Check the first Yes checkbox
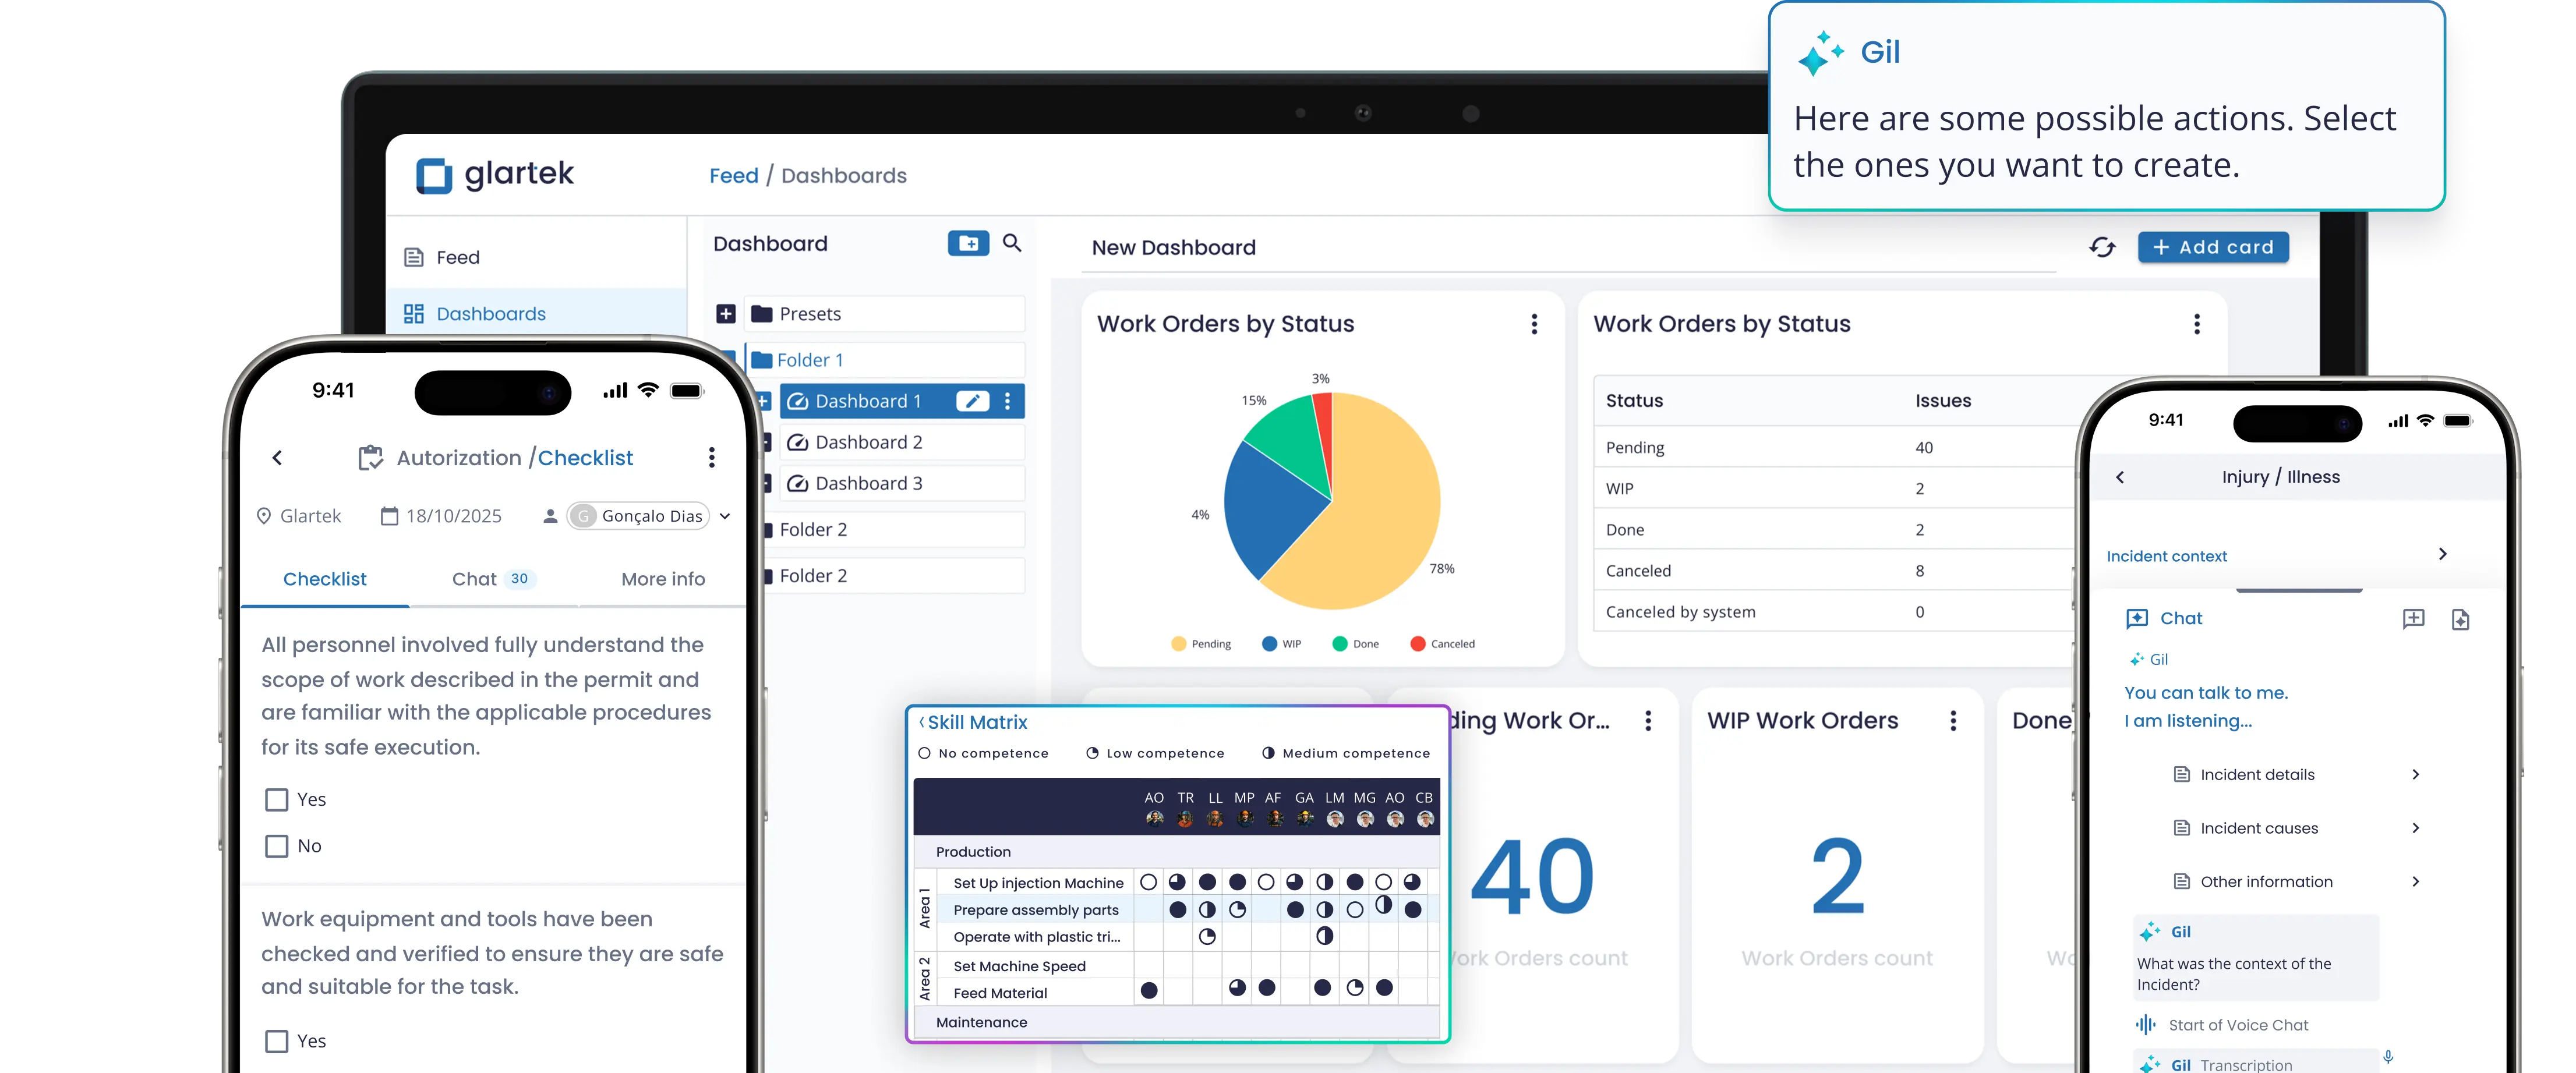 click(x=277, y=800)
